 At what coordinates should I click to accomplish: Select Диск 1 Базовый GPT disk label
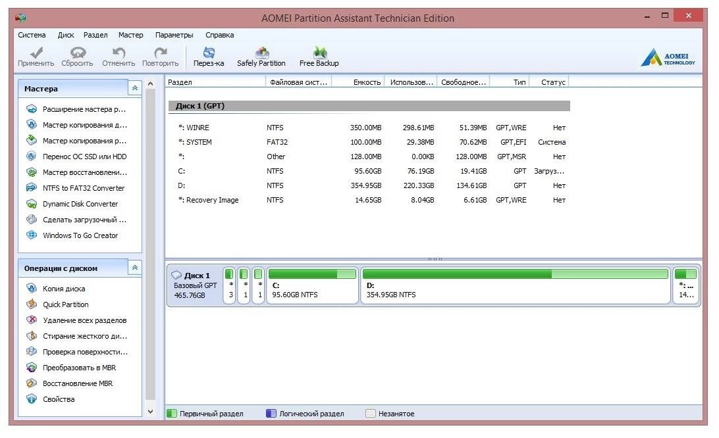tap(196, 285)
